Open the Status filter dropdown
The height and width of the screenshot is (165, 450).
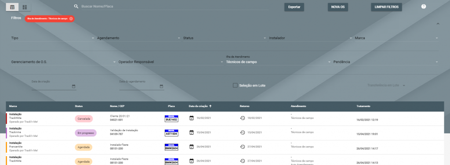(225, 38)
